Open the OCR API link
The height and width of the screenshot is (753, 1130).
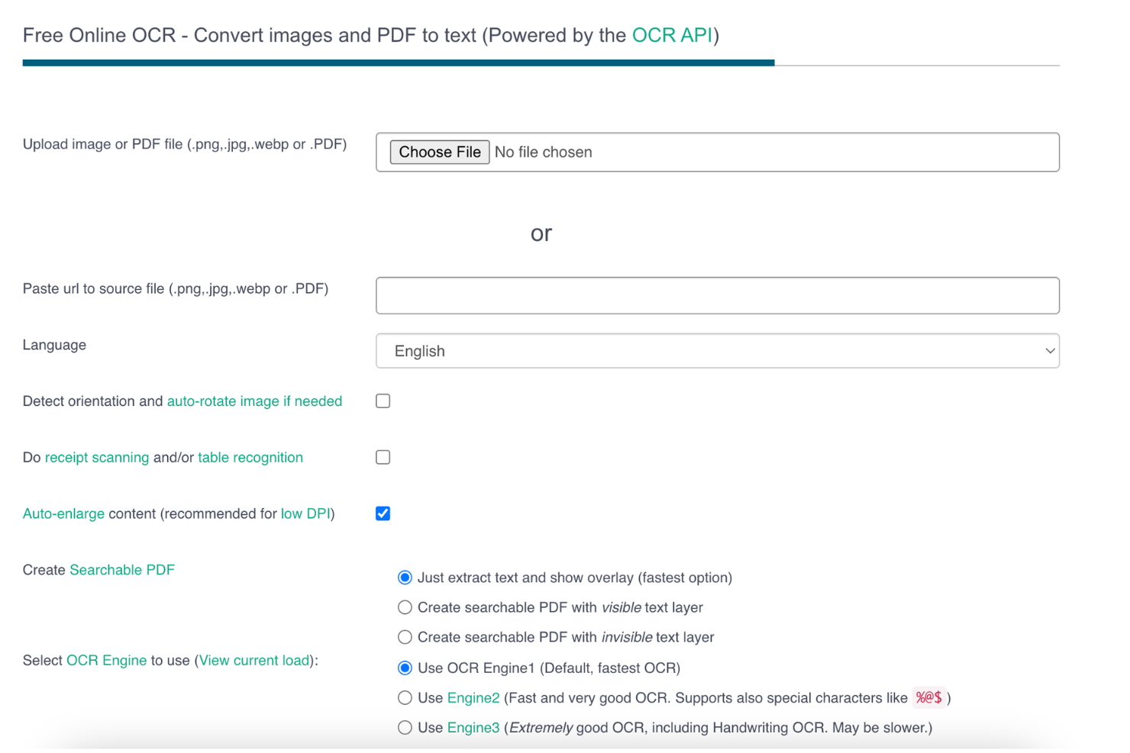pyautogui.click(x=671, y=35)
